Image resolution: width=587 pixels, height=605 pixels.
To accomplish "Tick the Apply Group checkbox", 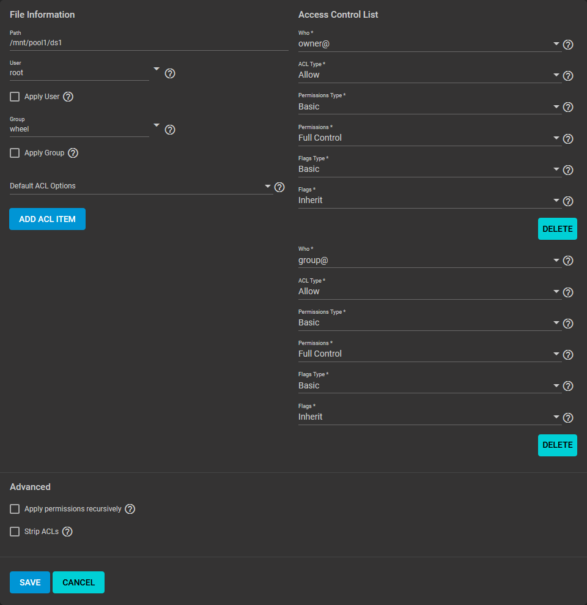I will pyautogui.click(x=15, y=153).
